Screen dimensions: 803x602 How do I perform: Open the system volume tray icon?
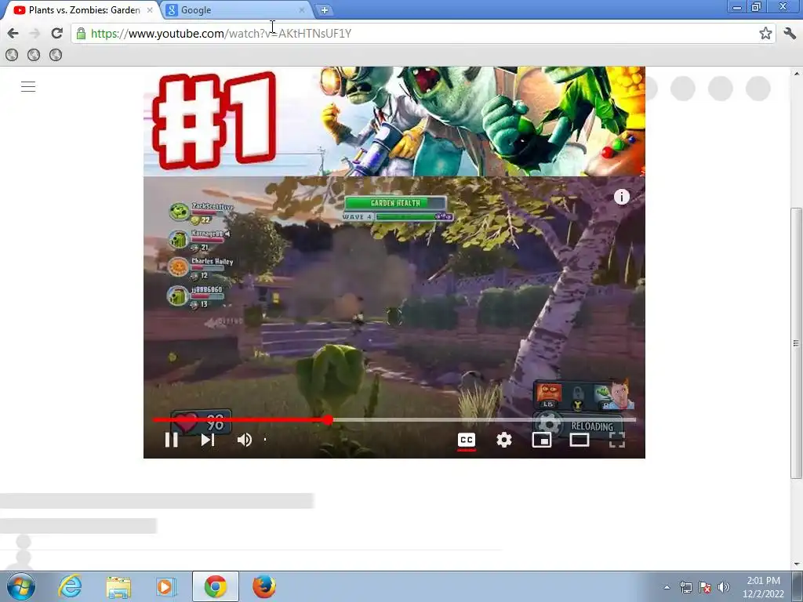point(724,587)
